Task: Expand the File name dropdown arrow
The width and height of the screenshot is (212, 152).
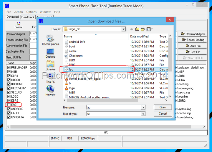Action: [x=143, y=107]
